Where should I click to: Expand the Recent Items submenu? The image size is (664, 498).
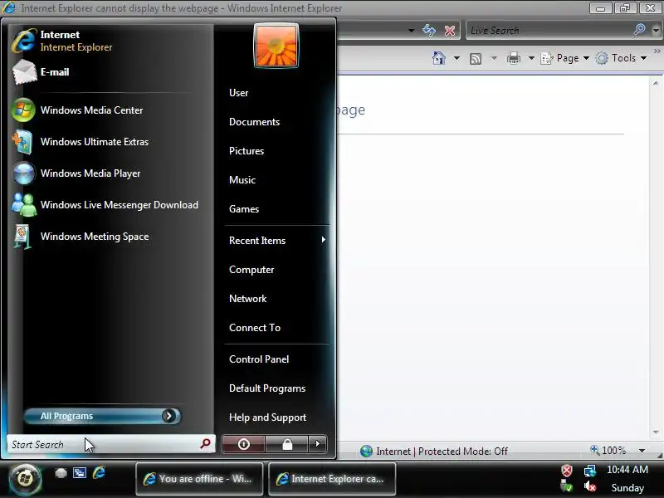pyautogui.click(x=277, y=241)
